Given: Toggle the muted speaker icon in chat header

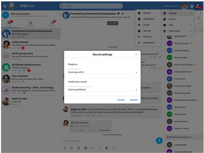Looking at the screenshot, I should [122, 14].
